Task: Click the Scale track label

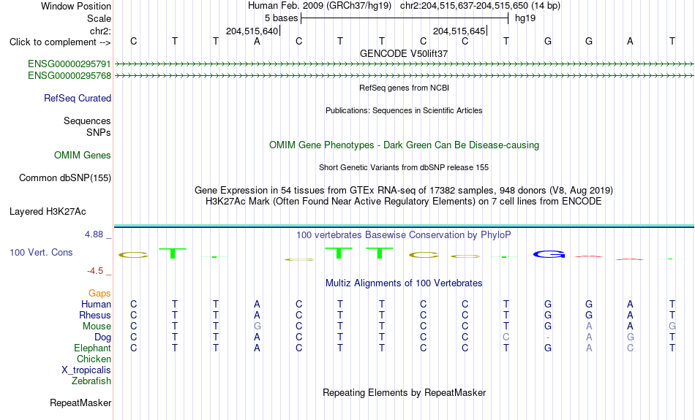Action: point(99,18)
